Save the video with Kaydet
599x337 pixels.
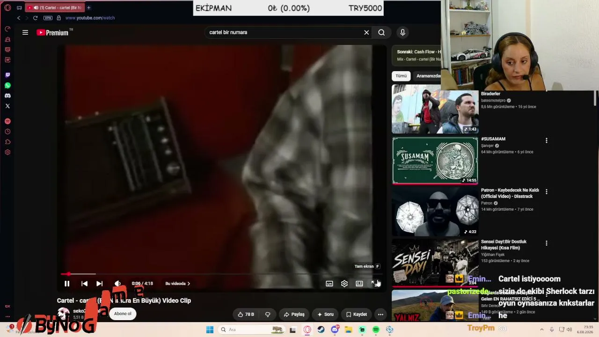[x=357, y=315]
